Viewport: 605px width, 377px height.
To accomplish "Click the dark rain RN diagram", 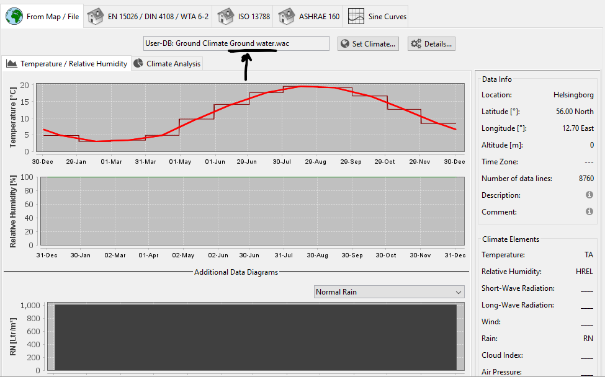I will click(x=256, y=338).
